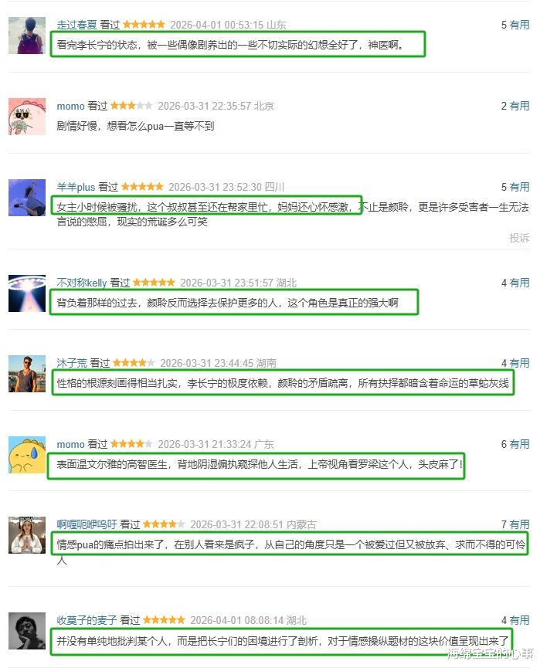
Task: Click username 走过春夏
Action: pyautogui.click(x=76, y=25)
